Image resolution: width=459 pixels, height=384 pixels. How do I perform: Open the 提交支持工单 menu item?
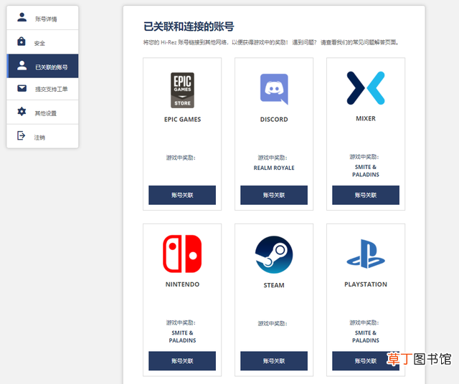coord(42,89)
